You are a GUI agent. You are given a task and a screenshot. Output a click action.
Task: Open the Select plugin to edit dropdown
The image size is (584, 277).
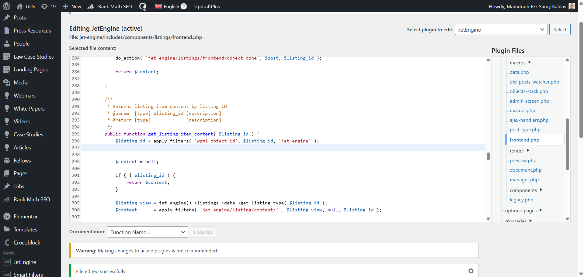click(x=501, y=29)
